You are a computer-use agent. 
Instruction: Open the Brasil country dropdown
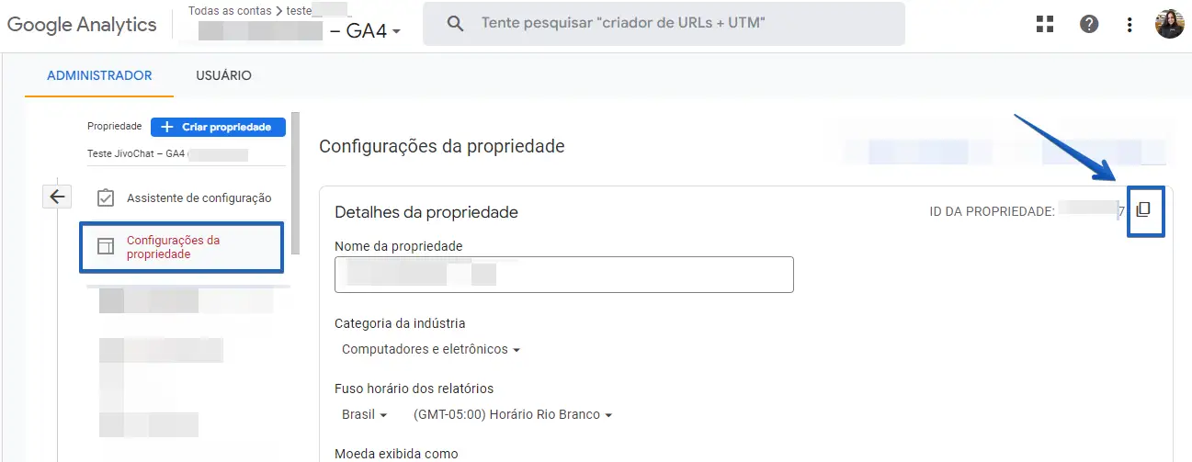pos(364,415)
